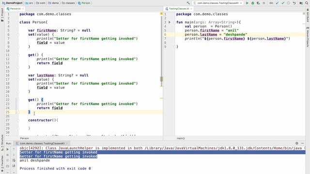The height and width of the screenshot is (174, 310).
Task: Click the fold end marker at line 25
Action: coord(18,112)
